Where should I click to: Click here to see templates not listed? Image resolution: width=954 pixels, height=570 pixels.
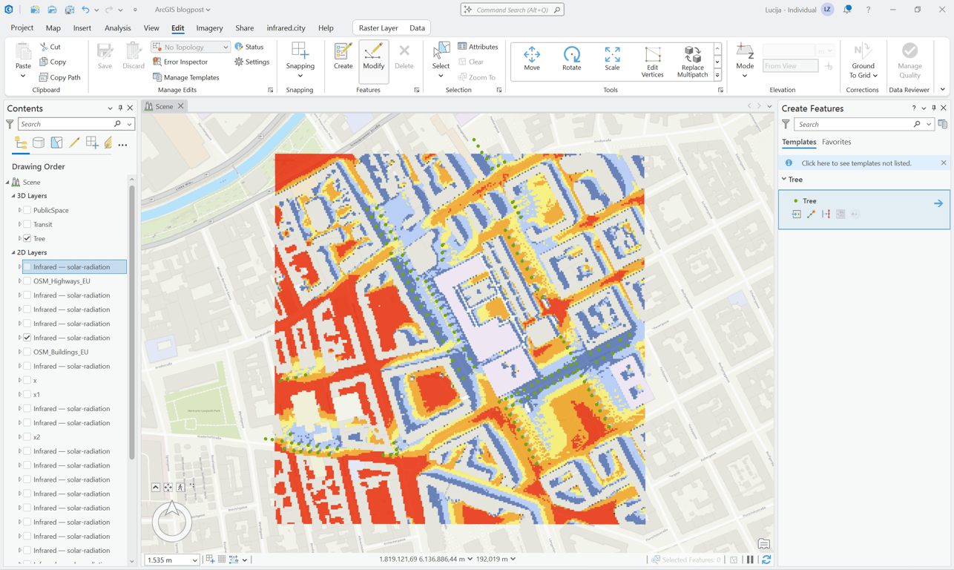[856, 163]
